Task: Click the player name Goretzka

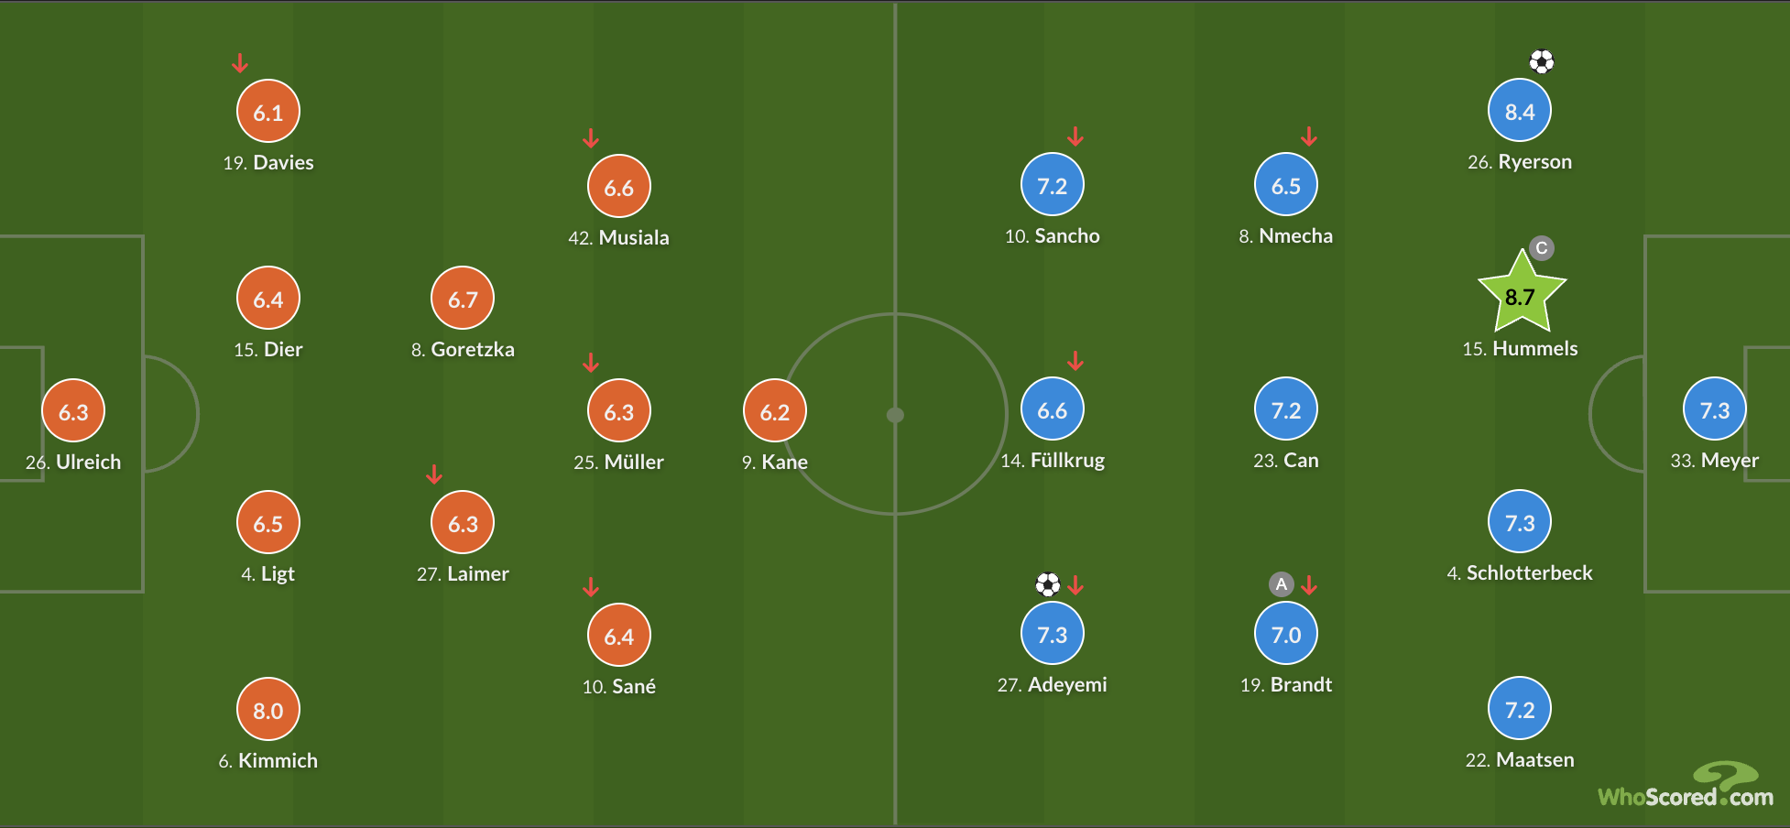Action: pos(473,349)
